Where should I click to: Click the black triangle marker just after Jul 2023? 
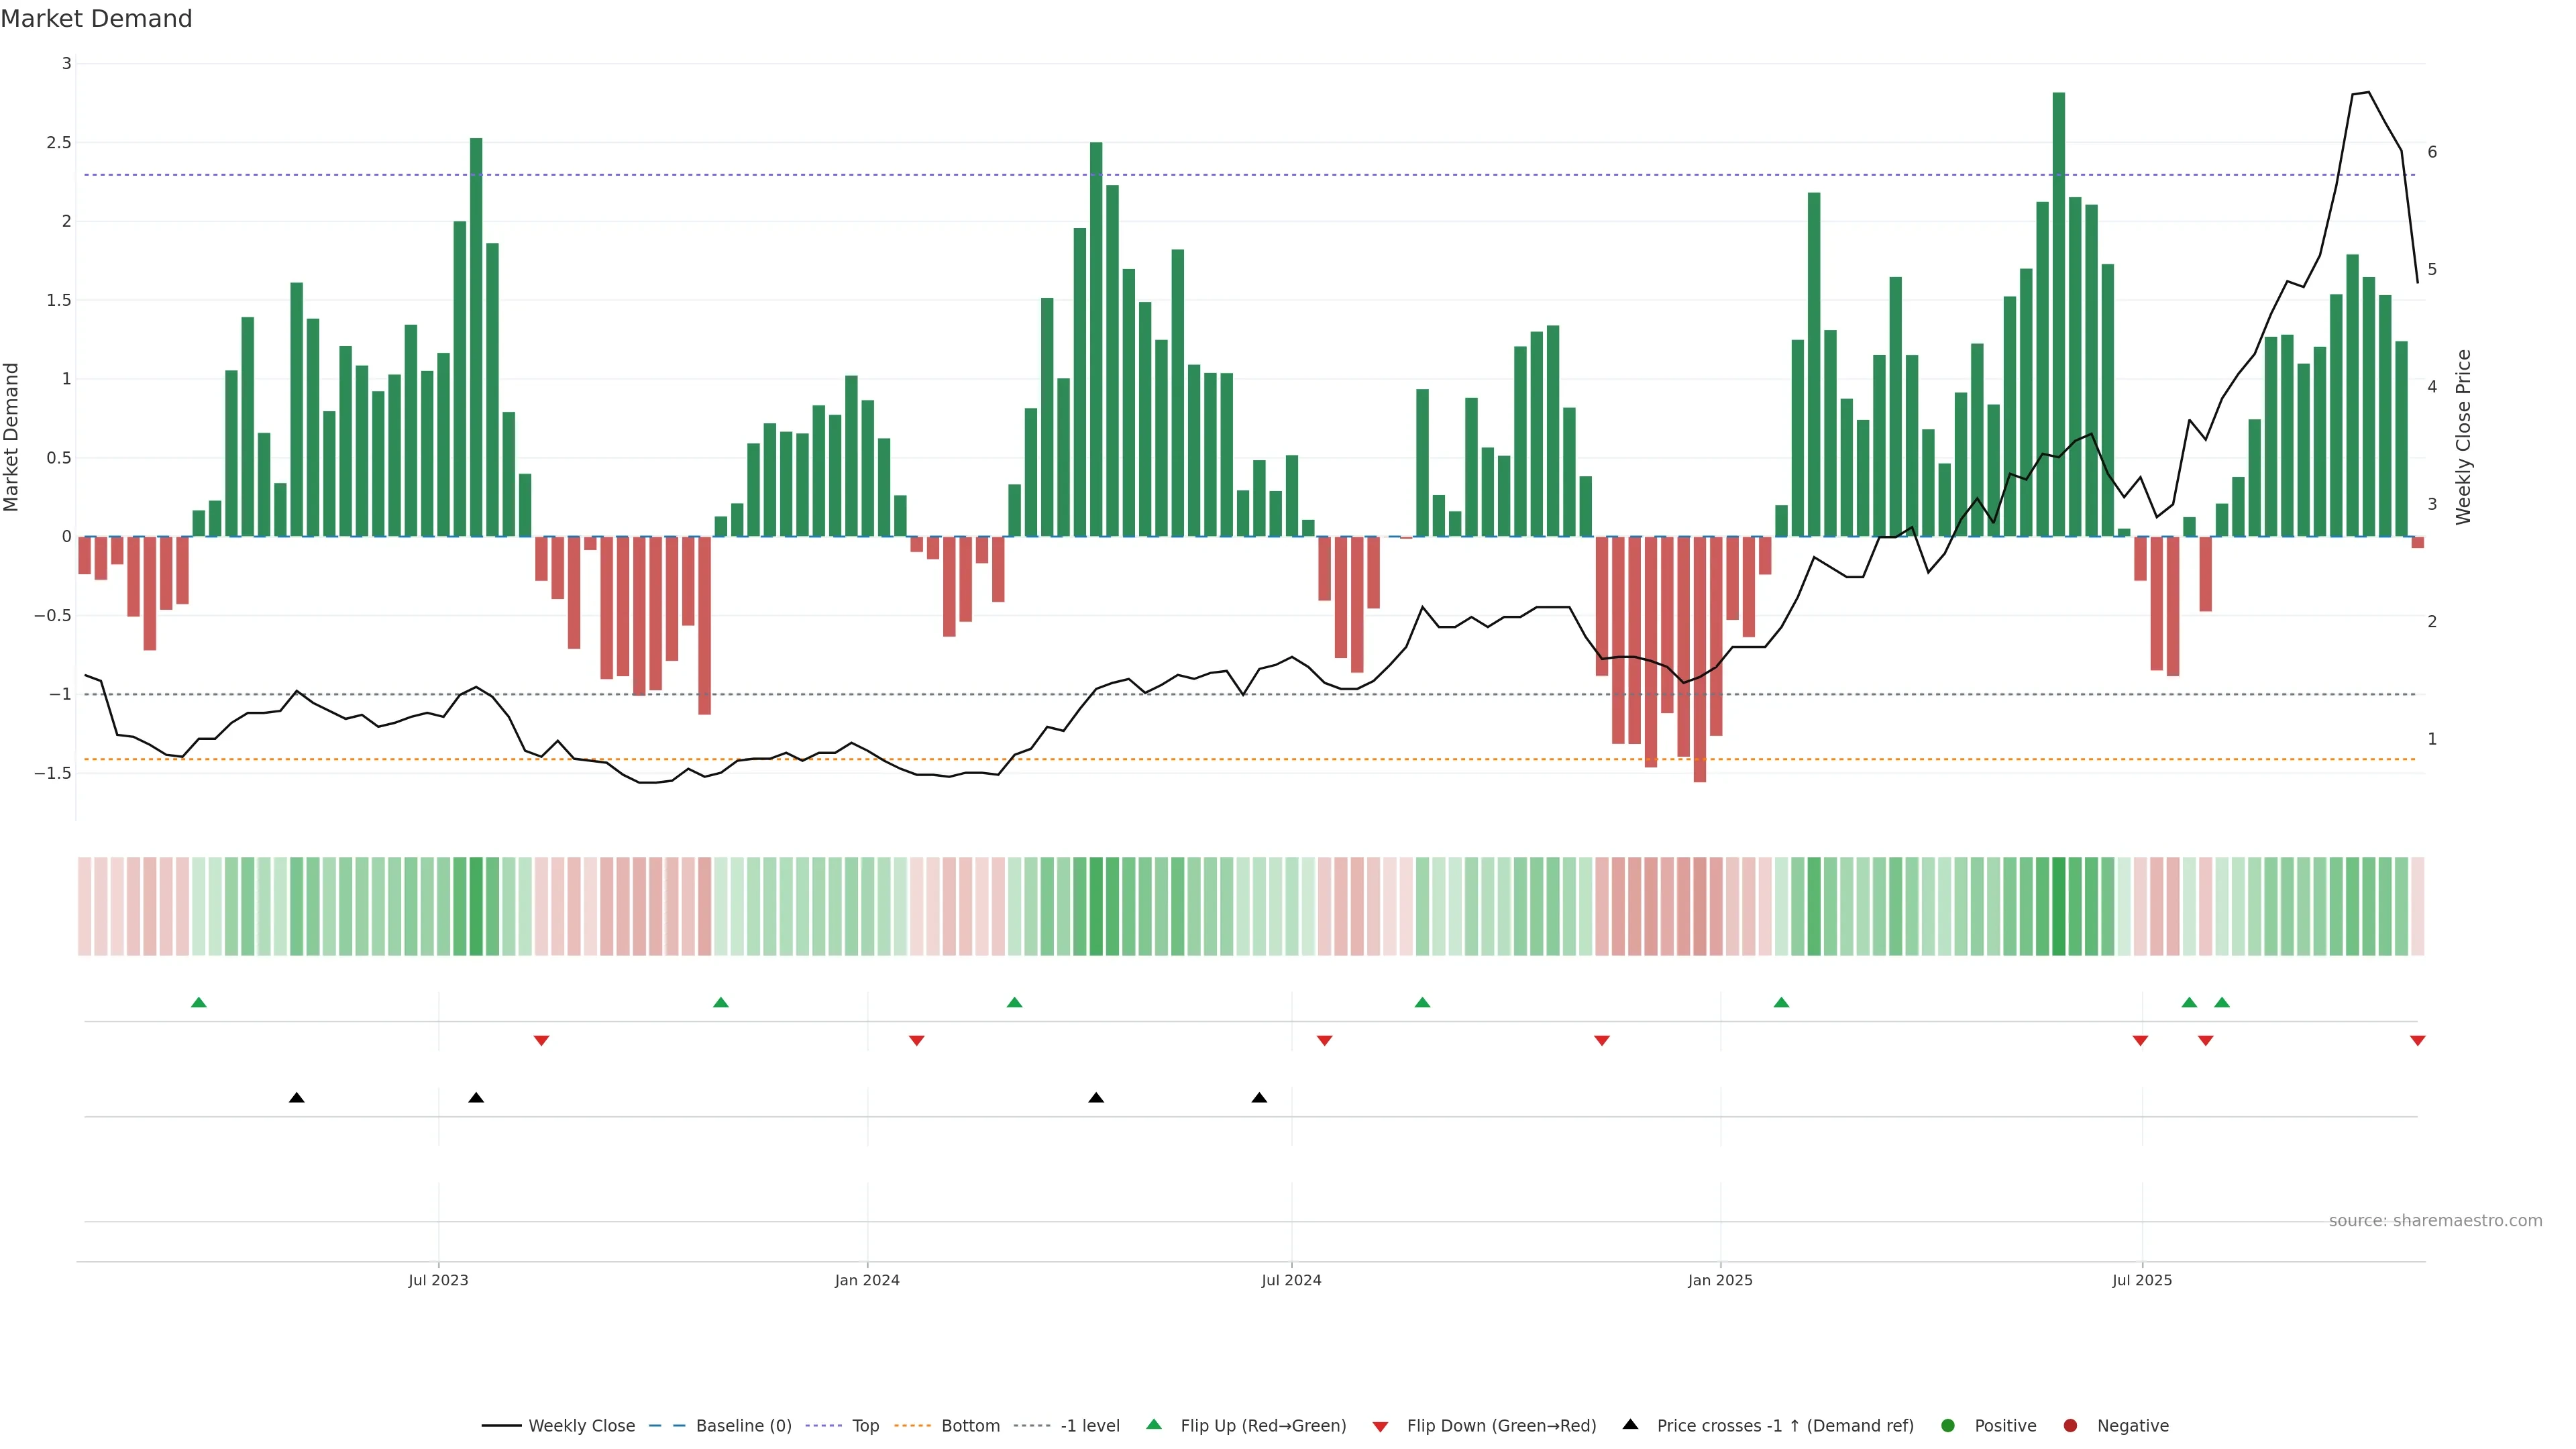tap(476, 1098)
